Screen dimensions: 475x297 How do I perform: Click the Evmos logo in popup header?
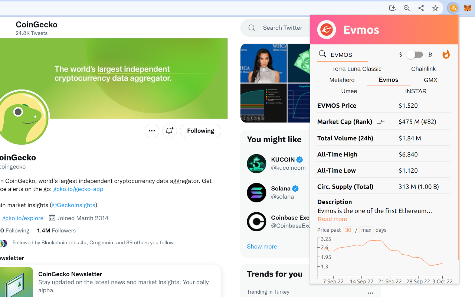327,30
